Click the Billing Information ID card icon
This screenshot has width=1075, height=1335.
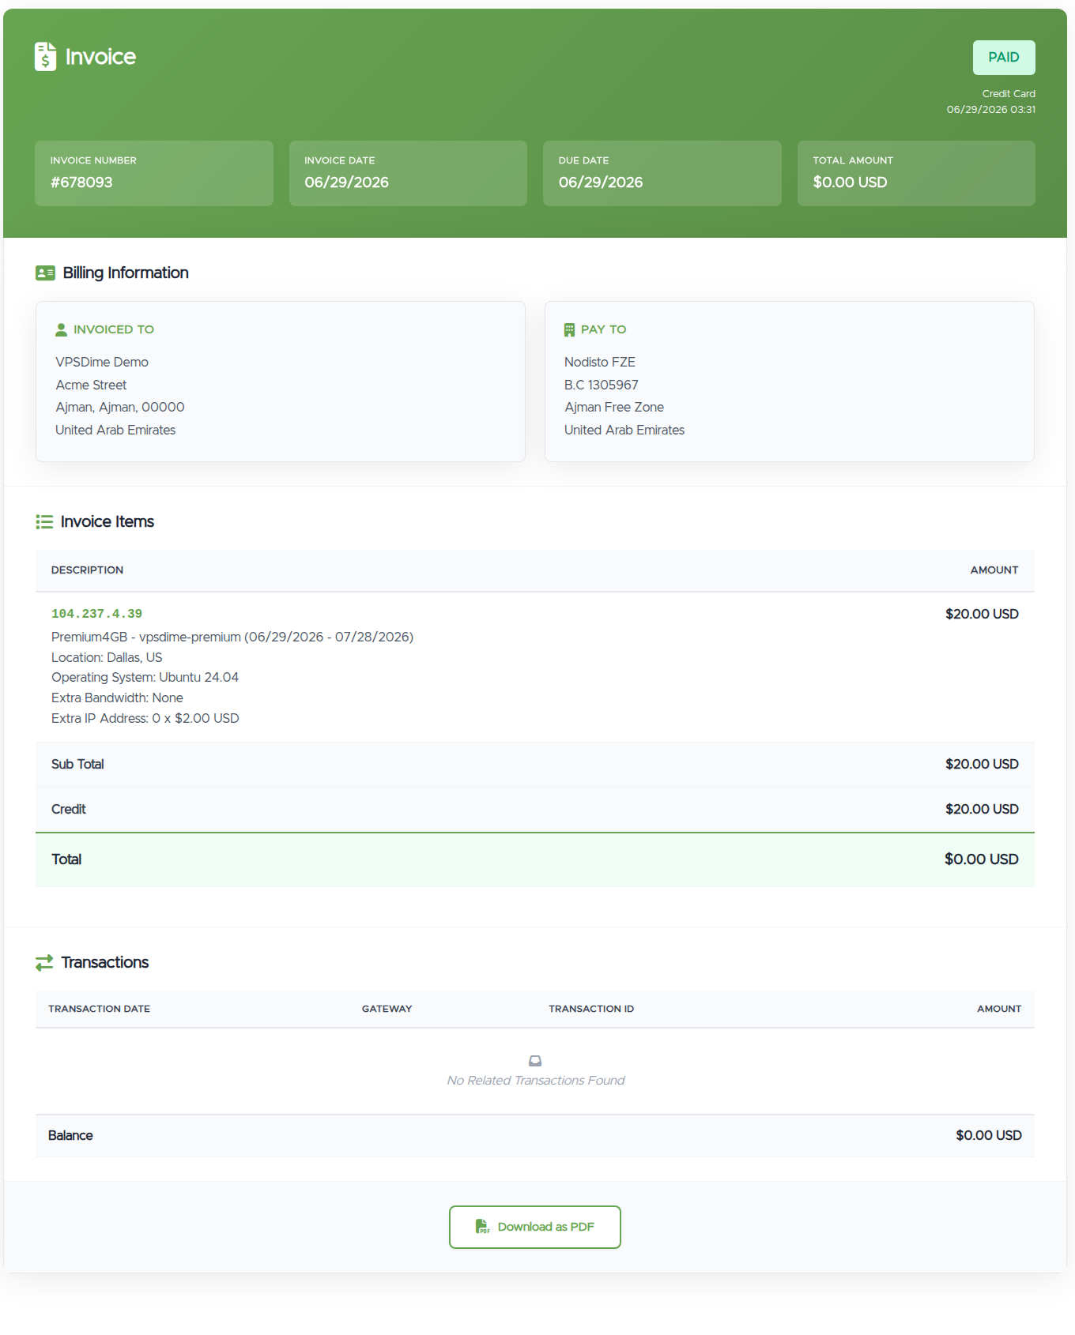(45, 273)
